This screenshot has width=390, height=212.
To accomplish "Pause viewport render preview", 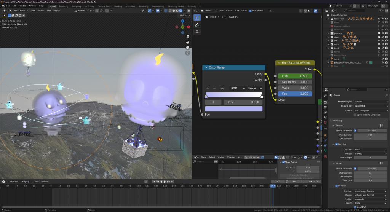I will (189, 11).
